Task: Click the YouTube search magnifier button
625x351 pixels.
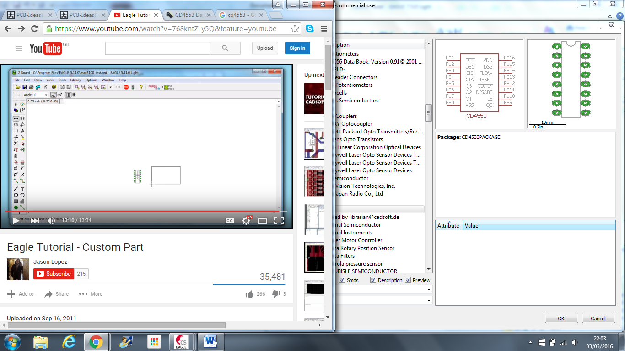Action: tap(225, 48)
